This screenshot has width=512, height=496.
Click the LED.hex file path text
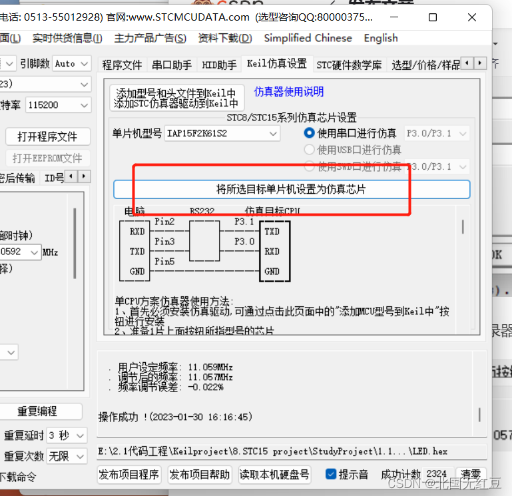tap(273, 451)
